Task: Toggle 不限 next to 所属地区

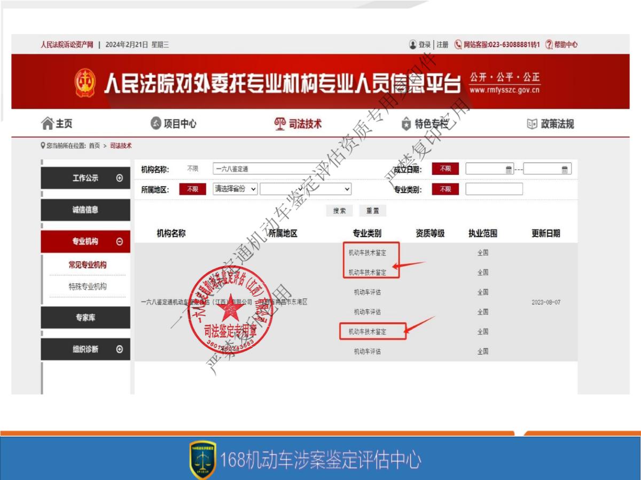Action: click(192, 189)
